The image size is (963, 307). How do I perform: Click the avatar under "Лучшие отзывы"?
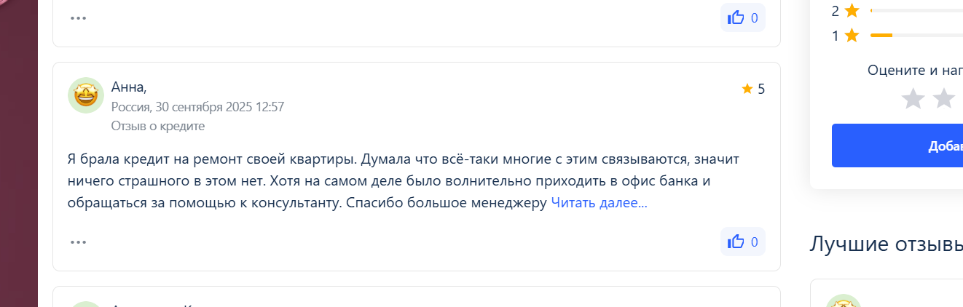point(844,302)
